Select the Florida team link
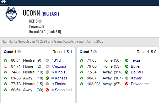The image size is (159, 103). coord(60,84)
